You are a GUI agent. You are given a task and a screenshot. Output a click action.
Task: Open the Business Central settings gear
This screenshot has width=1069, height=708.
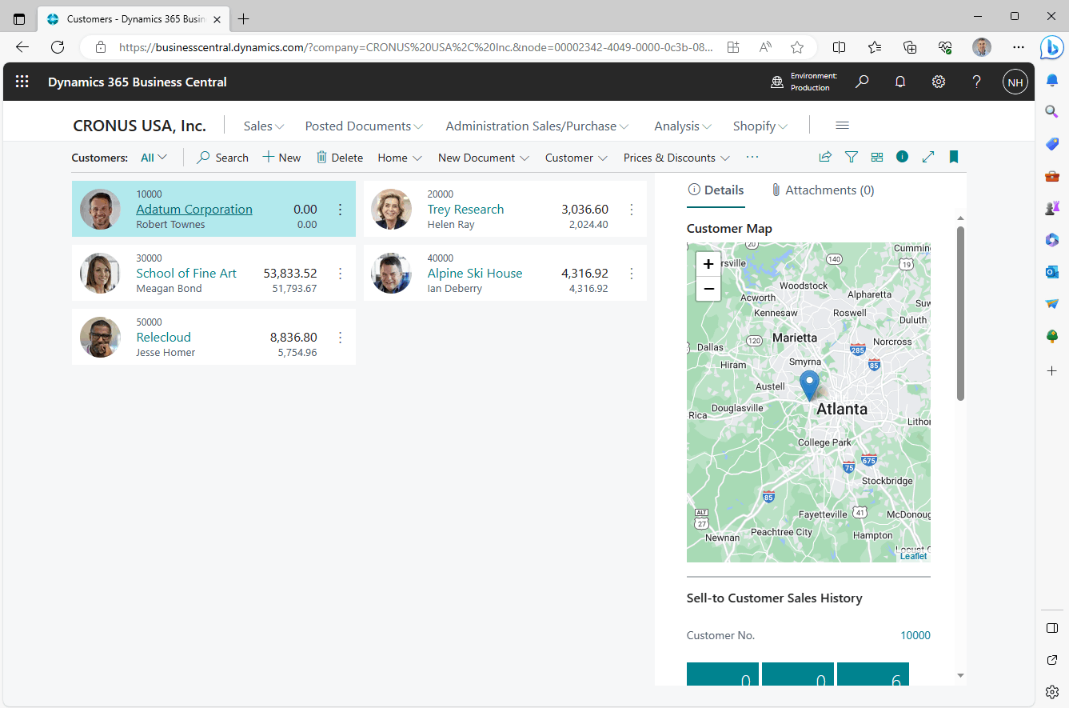939,82
